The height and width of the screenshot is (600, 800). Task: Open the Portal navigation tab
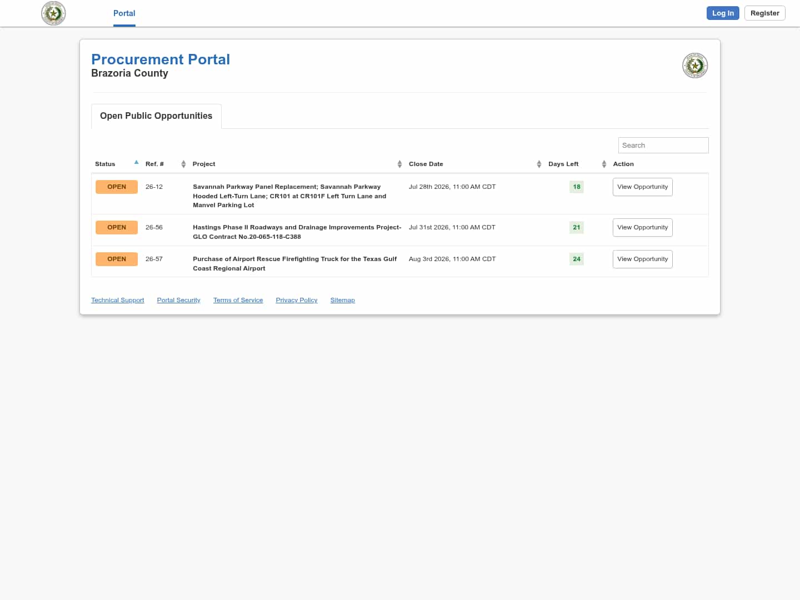pyautogui.click(x=124, y=13)
